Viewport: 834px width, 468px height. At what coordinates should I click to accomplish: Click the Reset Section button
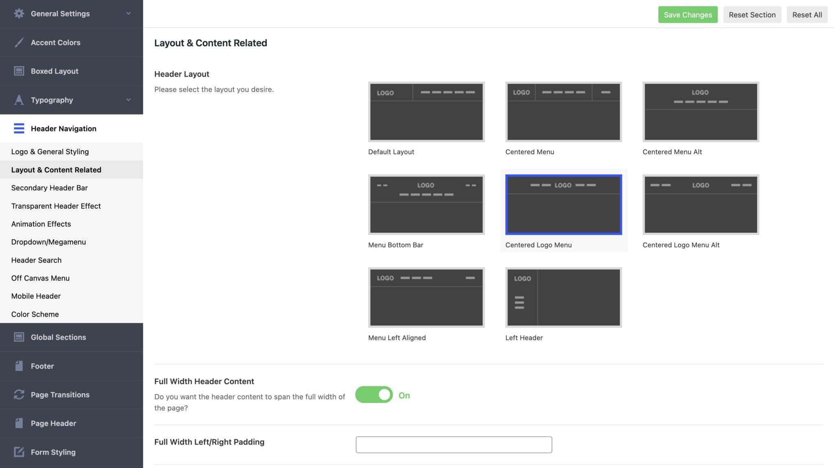pyautogui.click(x=752, y=15)
